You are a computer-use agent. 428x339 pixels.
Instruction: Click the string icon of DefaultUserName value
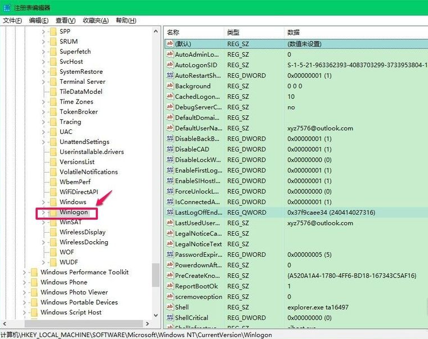click(x=170, y=128)
